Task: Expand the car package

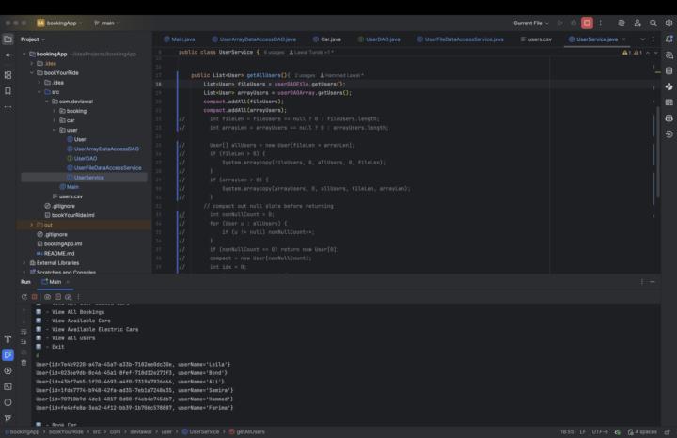Action: click(x=55, y=120)
